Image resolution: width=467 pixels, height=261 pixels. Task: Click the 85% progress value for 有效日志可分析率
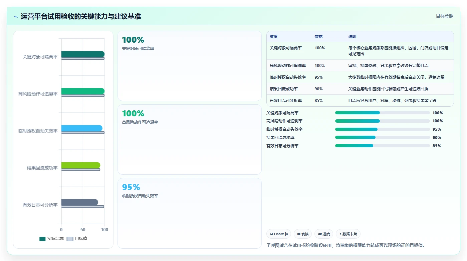coord(437,146)
